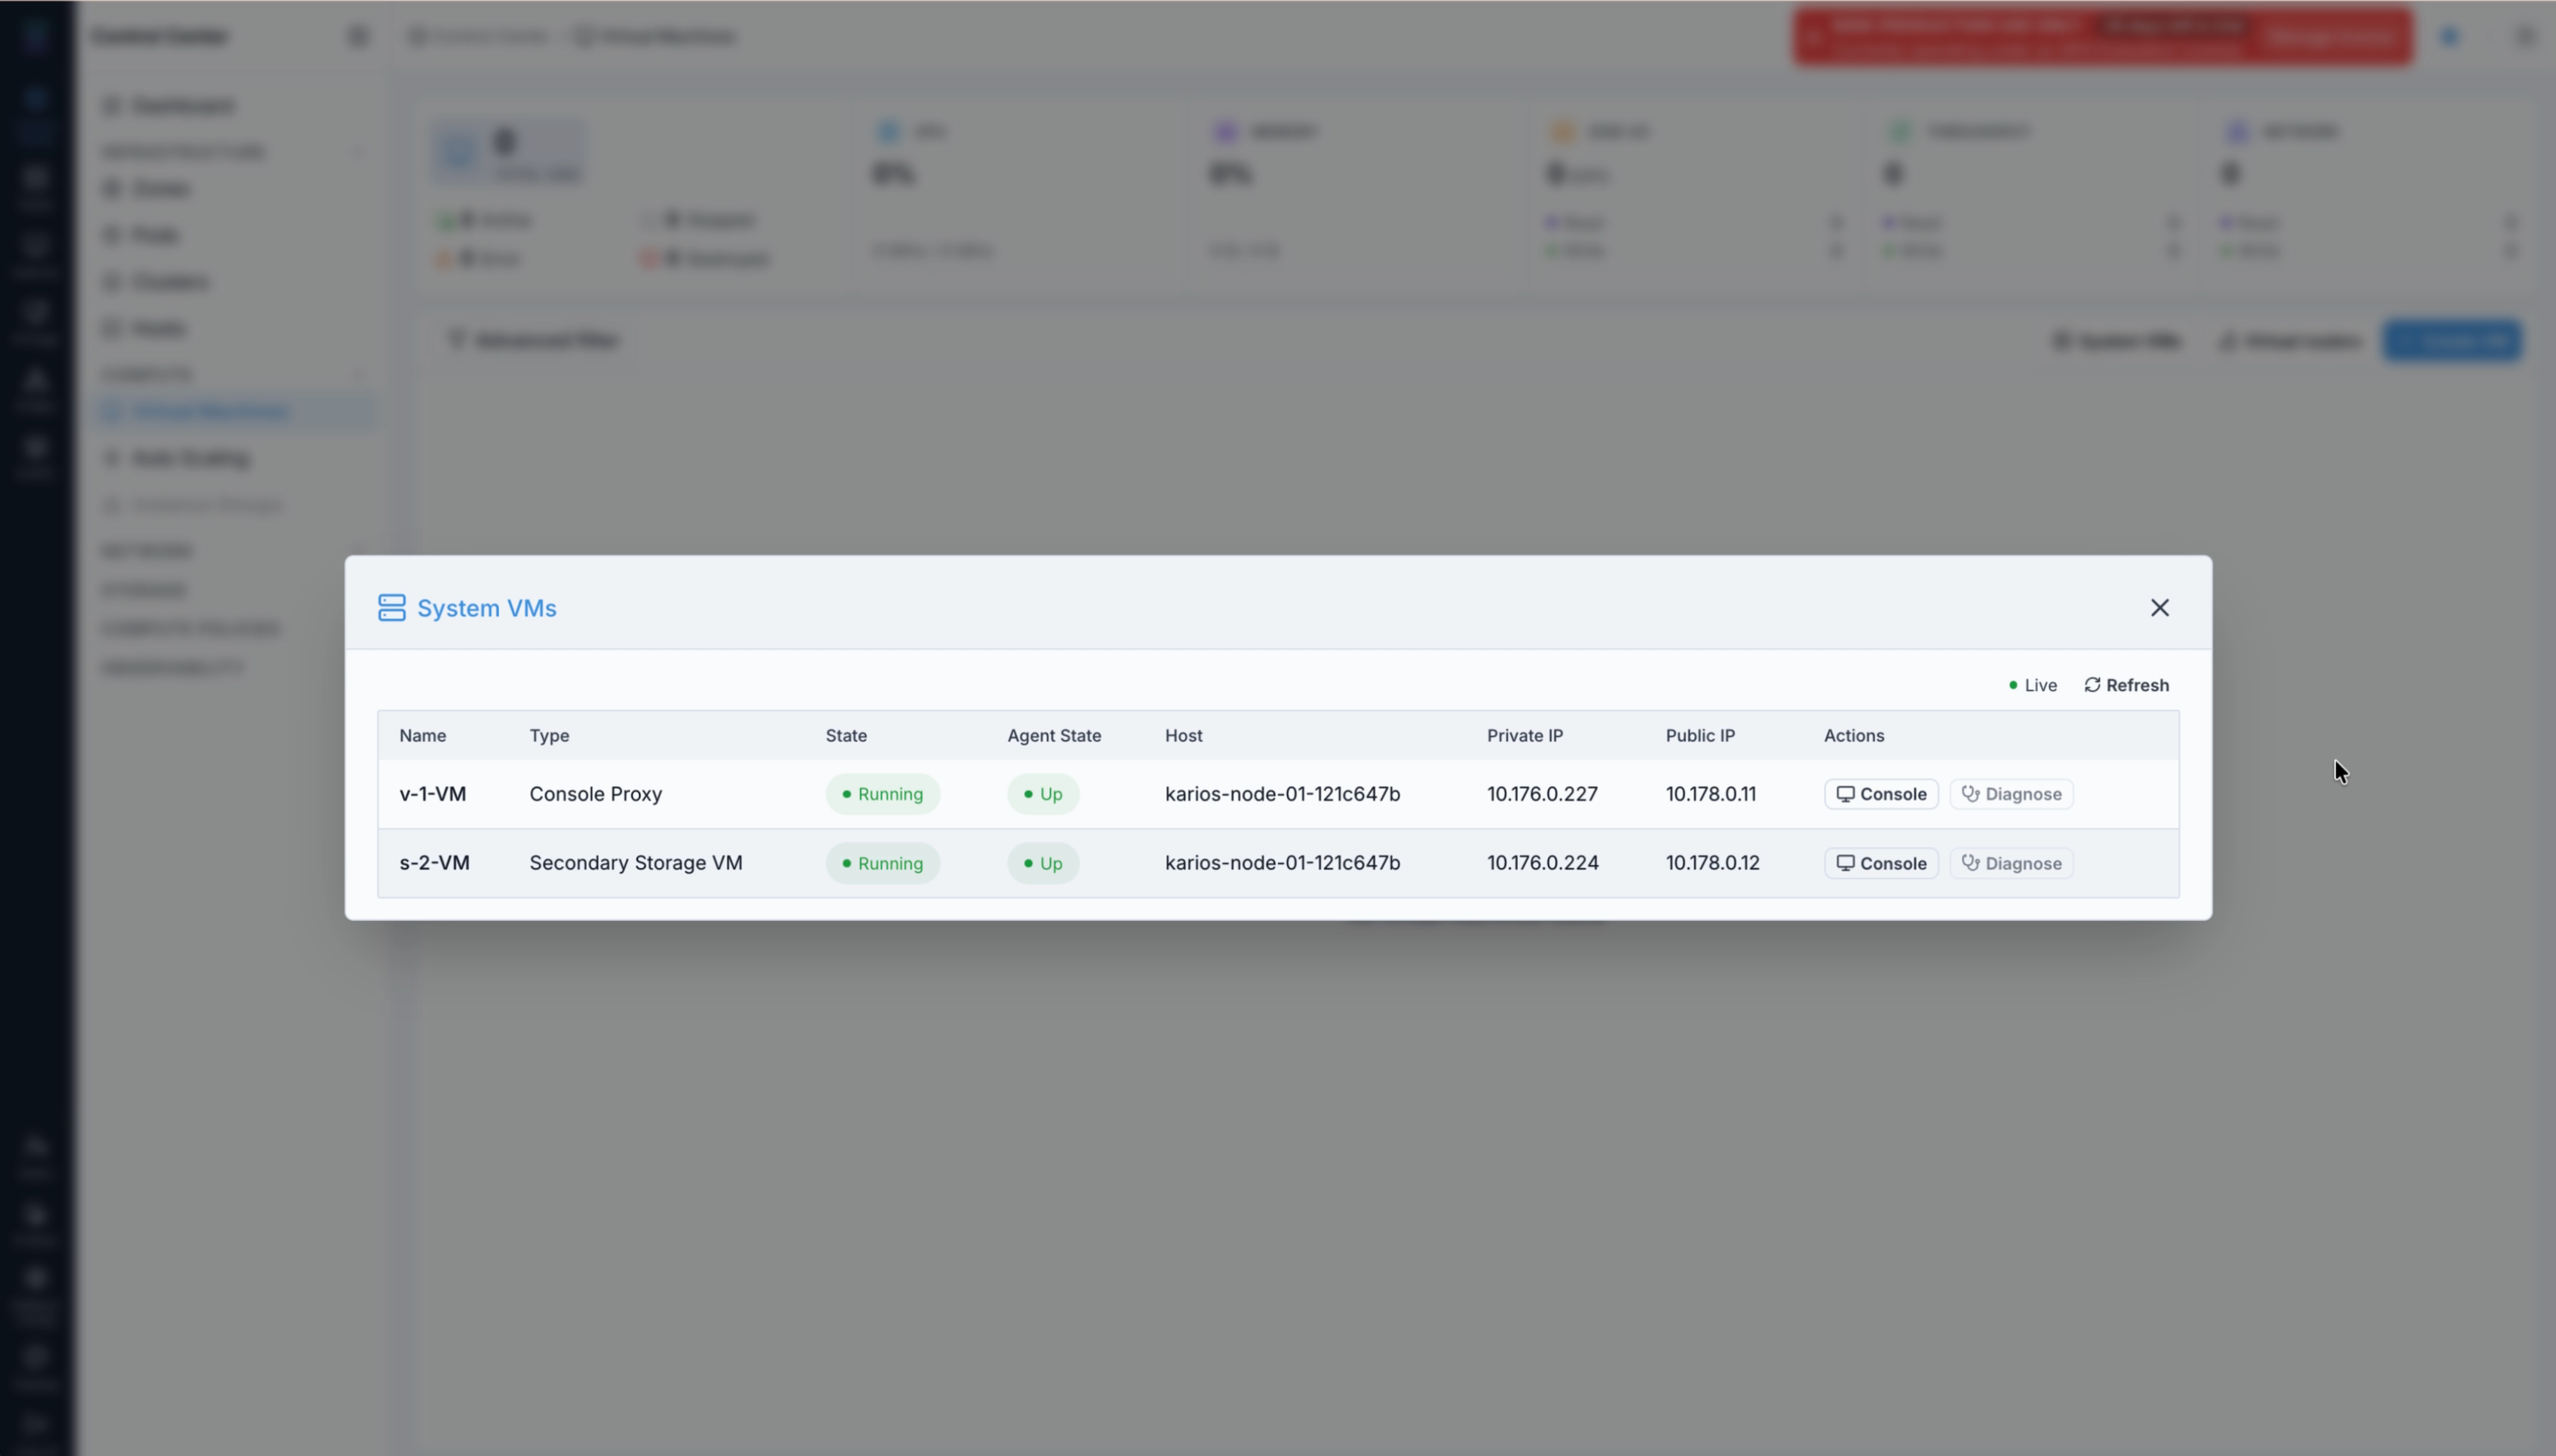Viewport: 2556px width, 1456px height.
Task: Click the host name in s-2-VM row
Action: (x=1282, y=863)
